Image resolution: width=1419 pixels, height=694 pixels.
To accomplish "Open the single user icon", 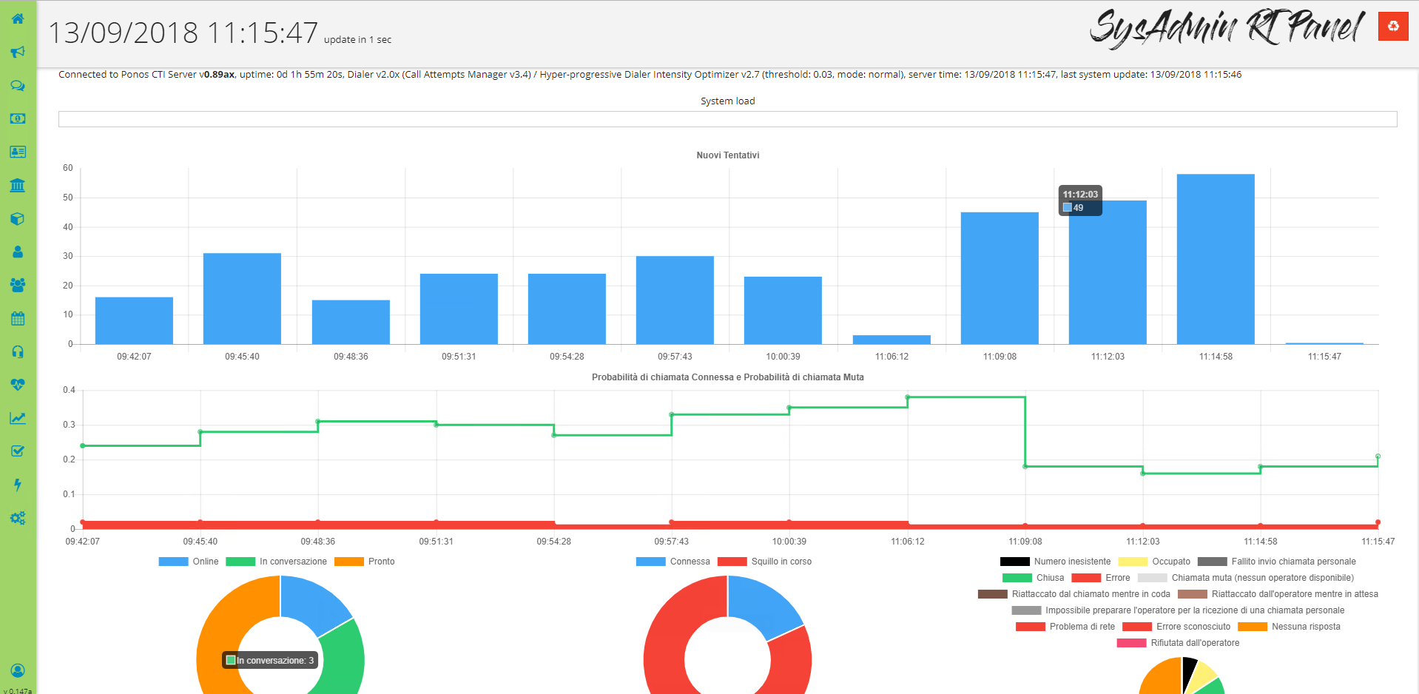I will [18, 252].
